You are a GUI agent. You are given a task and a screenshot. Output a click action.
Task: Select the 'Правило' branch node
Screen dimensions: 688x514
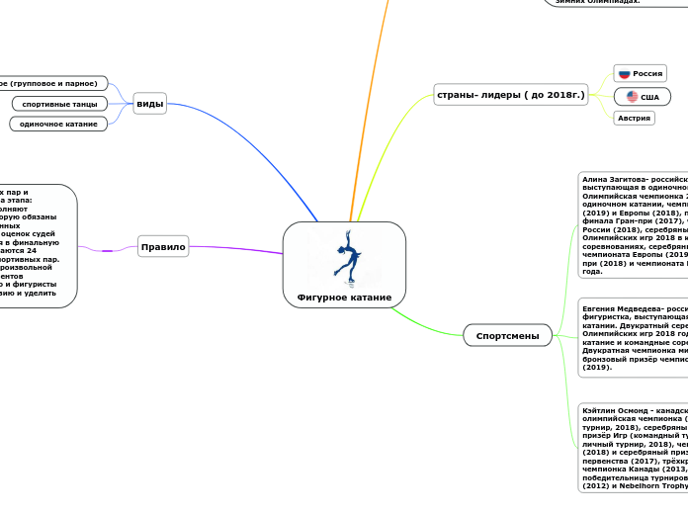click(163, 247)
